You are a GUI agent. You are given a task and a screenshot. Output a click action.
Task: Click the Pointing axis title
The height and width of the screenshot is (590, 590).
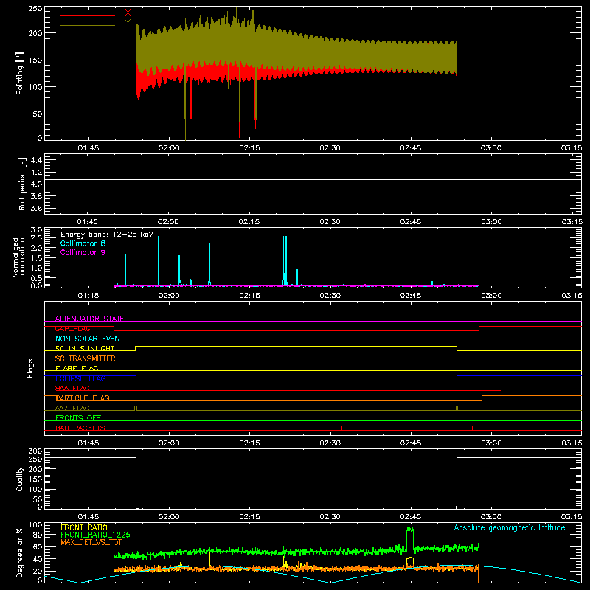[20, 73]
